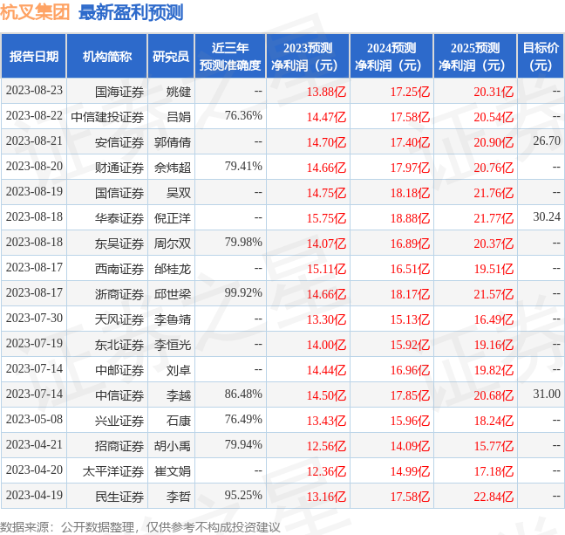Viewport: 565px width, 535px height.
Task: Select the date cell 2023-08-23
Action: pyautogui.click(x=34, y=90)
